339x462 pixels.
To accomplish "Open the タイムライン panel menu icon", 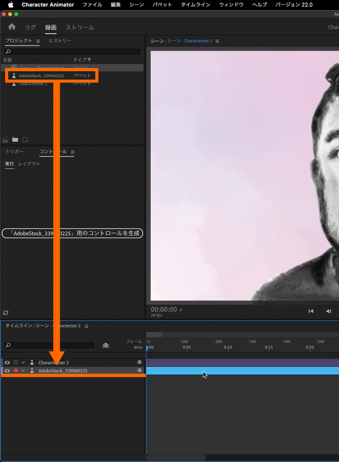I will [x=87, y=326].
